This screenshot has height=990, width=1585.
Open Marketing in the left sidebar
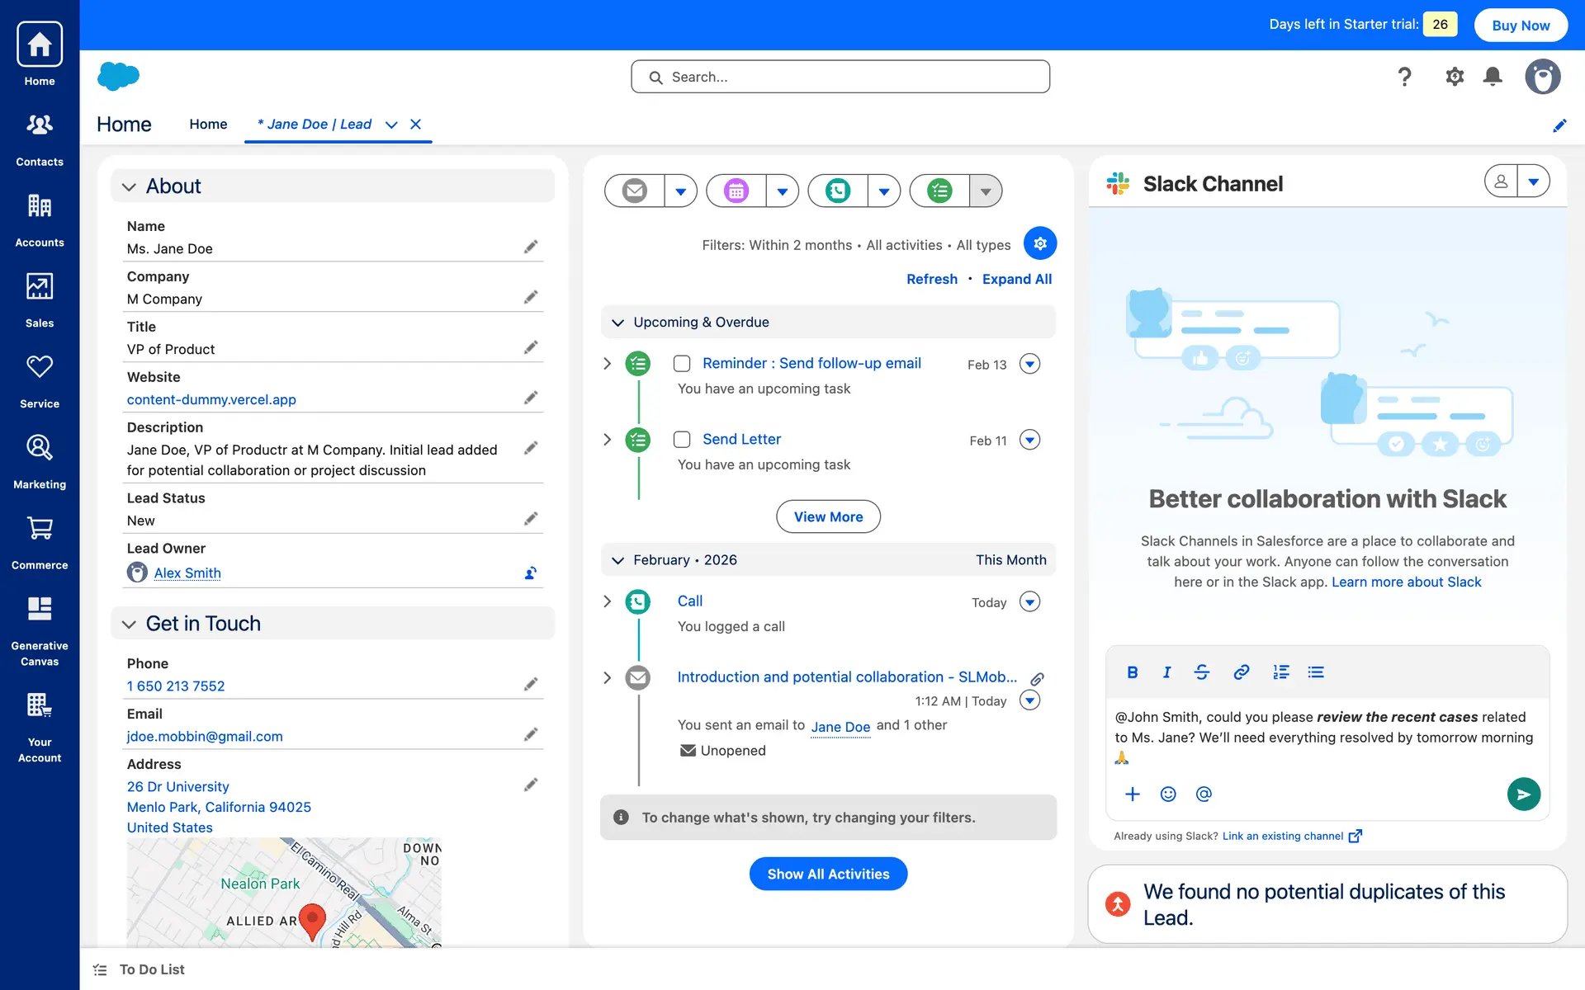coord(40,460)
